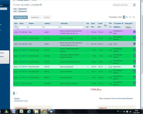Click the car icon in the purple Total row
Image resolution: width=143 pixels, height=114 pixels.
[134, 32]
